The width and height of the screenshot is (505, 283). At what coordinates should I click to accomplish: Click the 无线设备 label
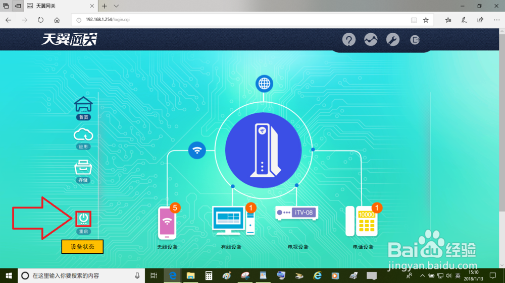coord(167,247)
